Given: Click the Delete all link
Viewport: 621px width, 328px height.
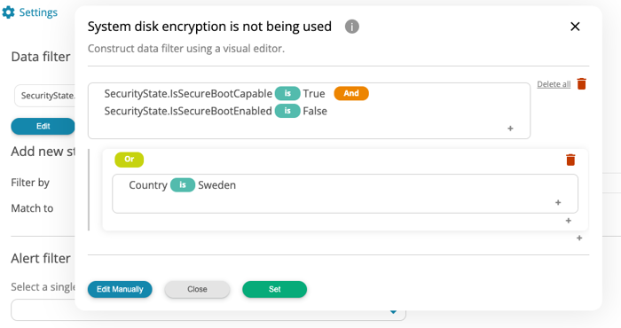Looking at the screenshot, I should click(554, 84).
